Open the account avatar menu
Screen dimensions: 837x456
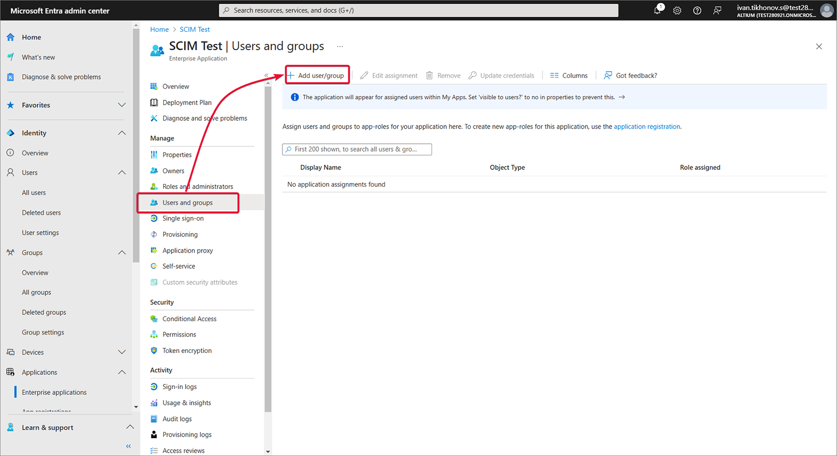(827, 10)
